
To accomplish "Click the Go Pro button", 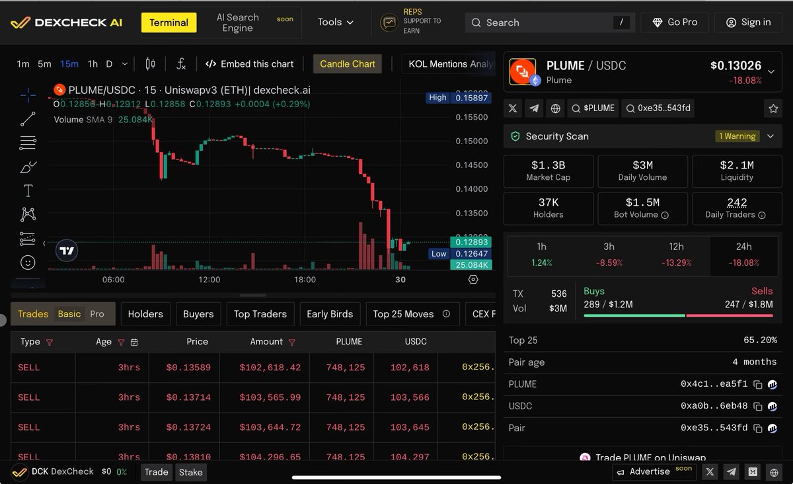I will click(x=674, y=22).
